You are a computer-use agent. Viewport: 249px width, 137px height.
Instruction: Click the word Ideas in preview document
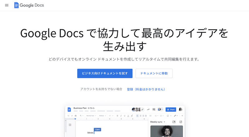click(90, 133)
